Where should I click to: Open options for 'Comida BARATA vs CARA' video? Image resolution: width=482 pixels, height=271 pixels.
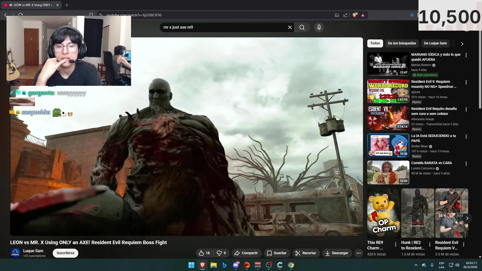466,164
